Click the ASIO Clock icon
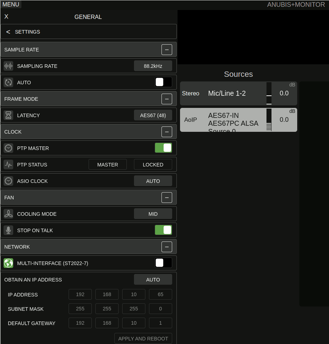 (8, 181)
